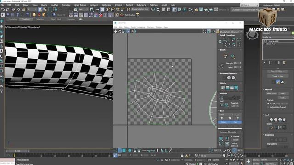
Task: Click the Save button in Channel rollout
Action: click(x=283, y=93)
